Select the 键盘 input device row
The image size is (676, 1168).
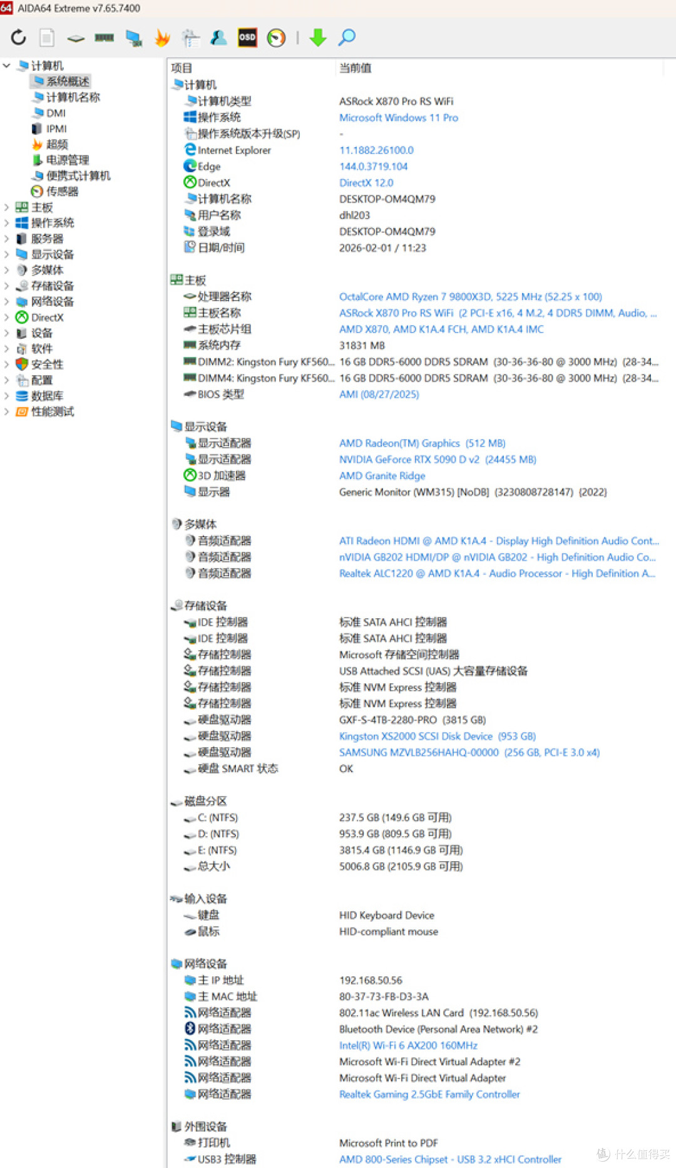pos(416,915)
